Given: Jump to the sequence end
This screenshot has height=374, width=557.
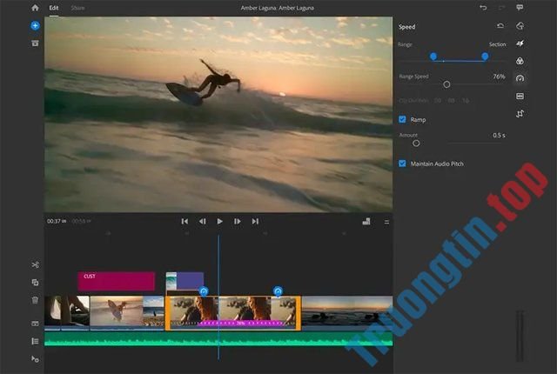Looking at the screenshot, I should point(255,222).
